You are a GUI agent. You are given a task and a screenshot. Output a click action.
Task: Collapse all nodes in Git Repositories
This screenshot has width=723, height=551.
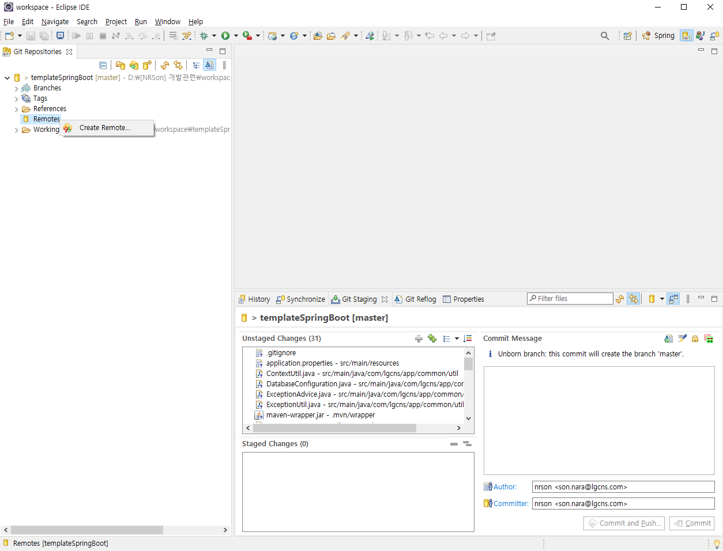[103, 64]
